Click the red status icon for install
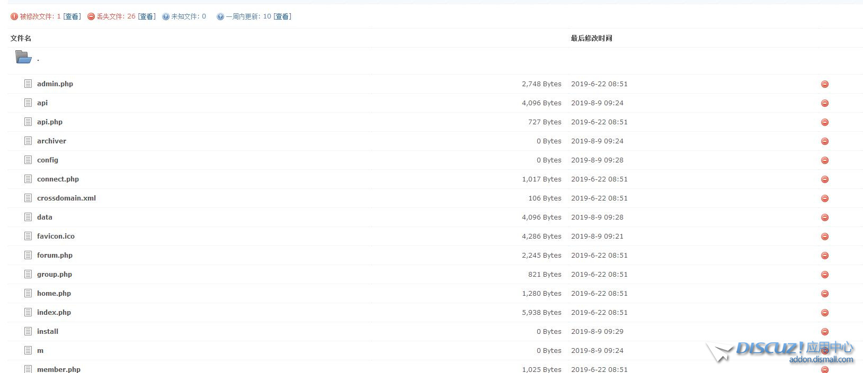This screenshot has height=373, width=863. click(825, 332)
